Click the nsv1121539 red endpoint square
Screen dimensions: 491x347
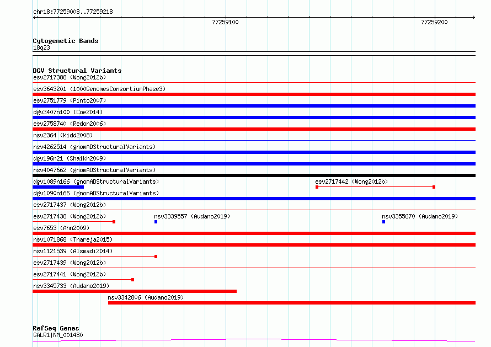click(156, 257)
